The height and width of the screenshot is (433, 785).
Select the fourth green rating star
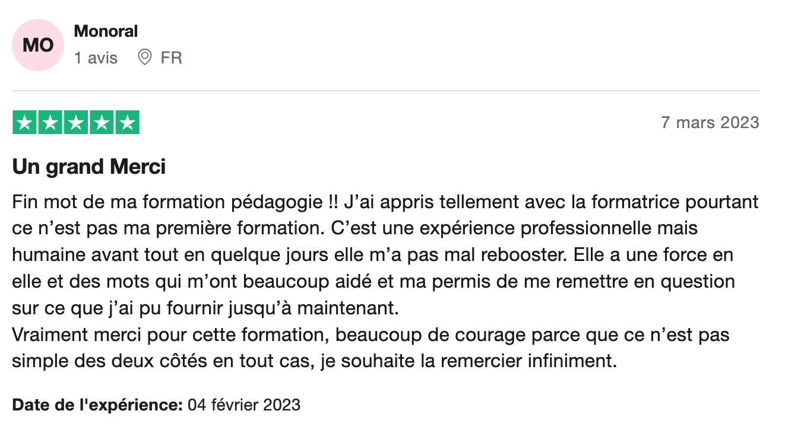(101, 122)
